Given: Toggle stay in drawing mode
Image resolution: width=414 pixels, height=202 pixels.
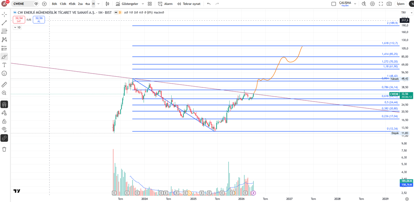Looking at the screenshot, I should click(4, 113).
